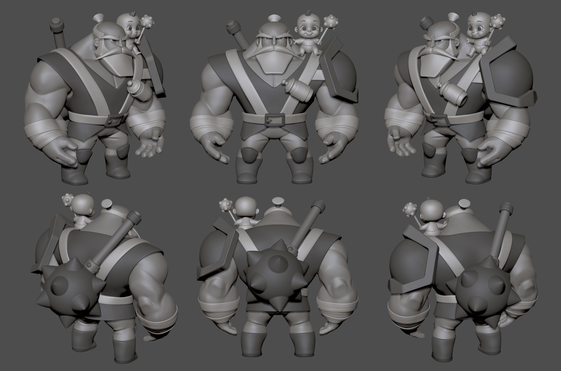The width and height of the screenshot is (561, 371).
Task: Select the belt buckle in the front view
Action: [274, 119]
